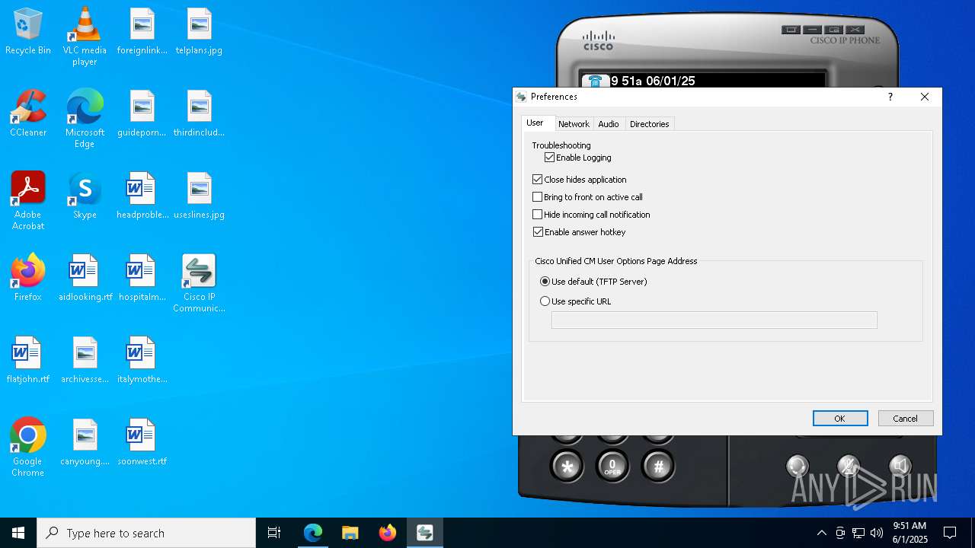The width and height of the screenshot is (975, 548).
Task: Click the taskbar clock showing 9:51 AM
Action: pyautogui.click(x=909, y=533)
